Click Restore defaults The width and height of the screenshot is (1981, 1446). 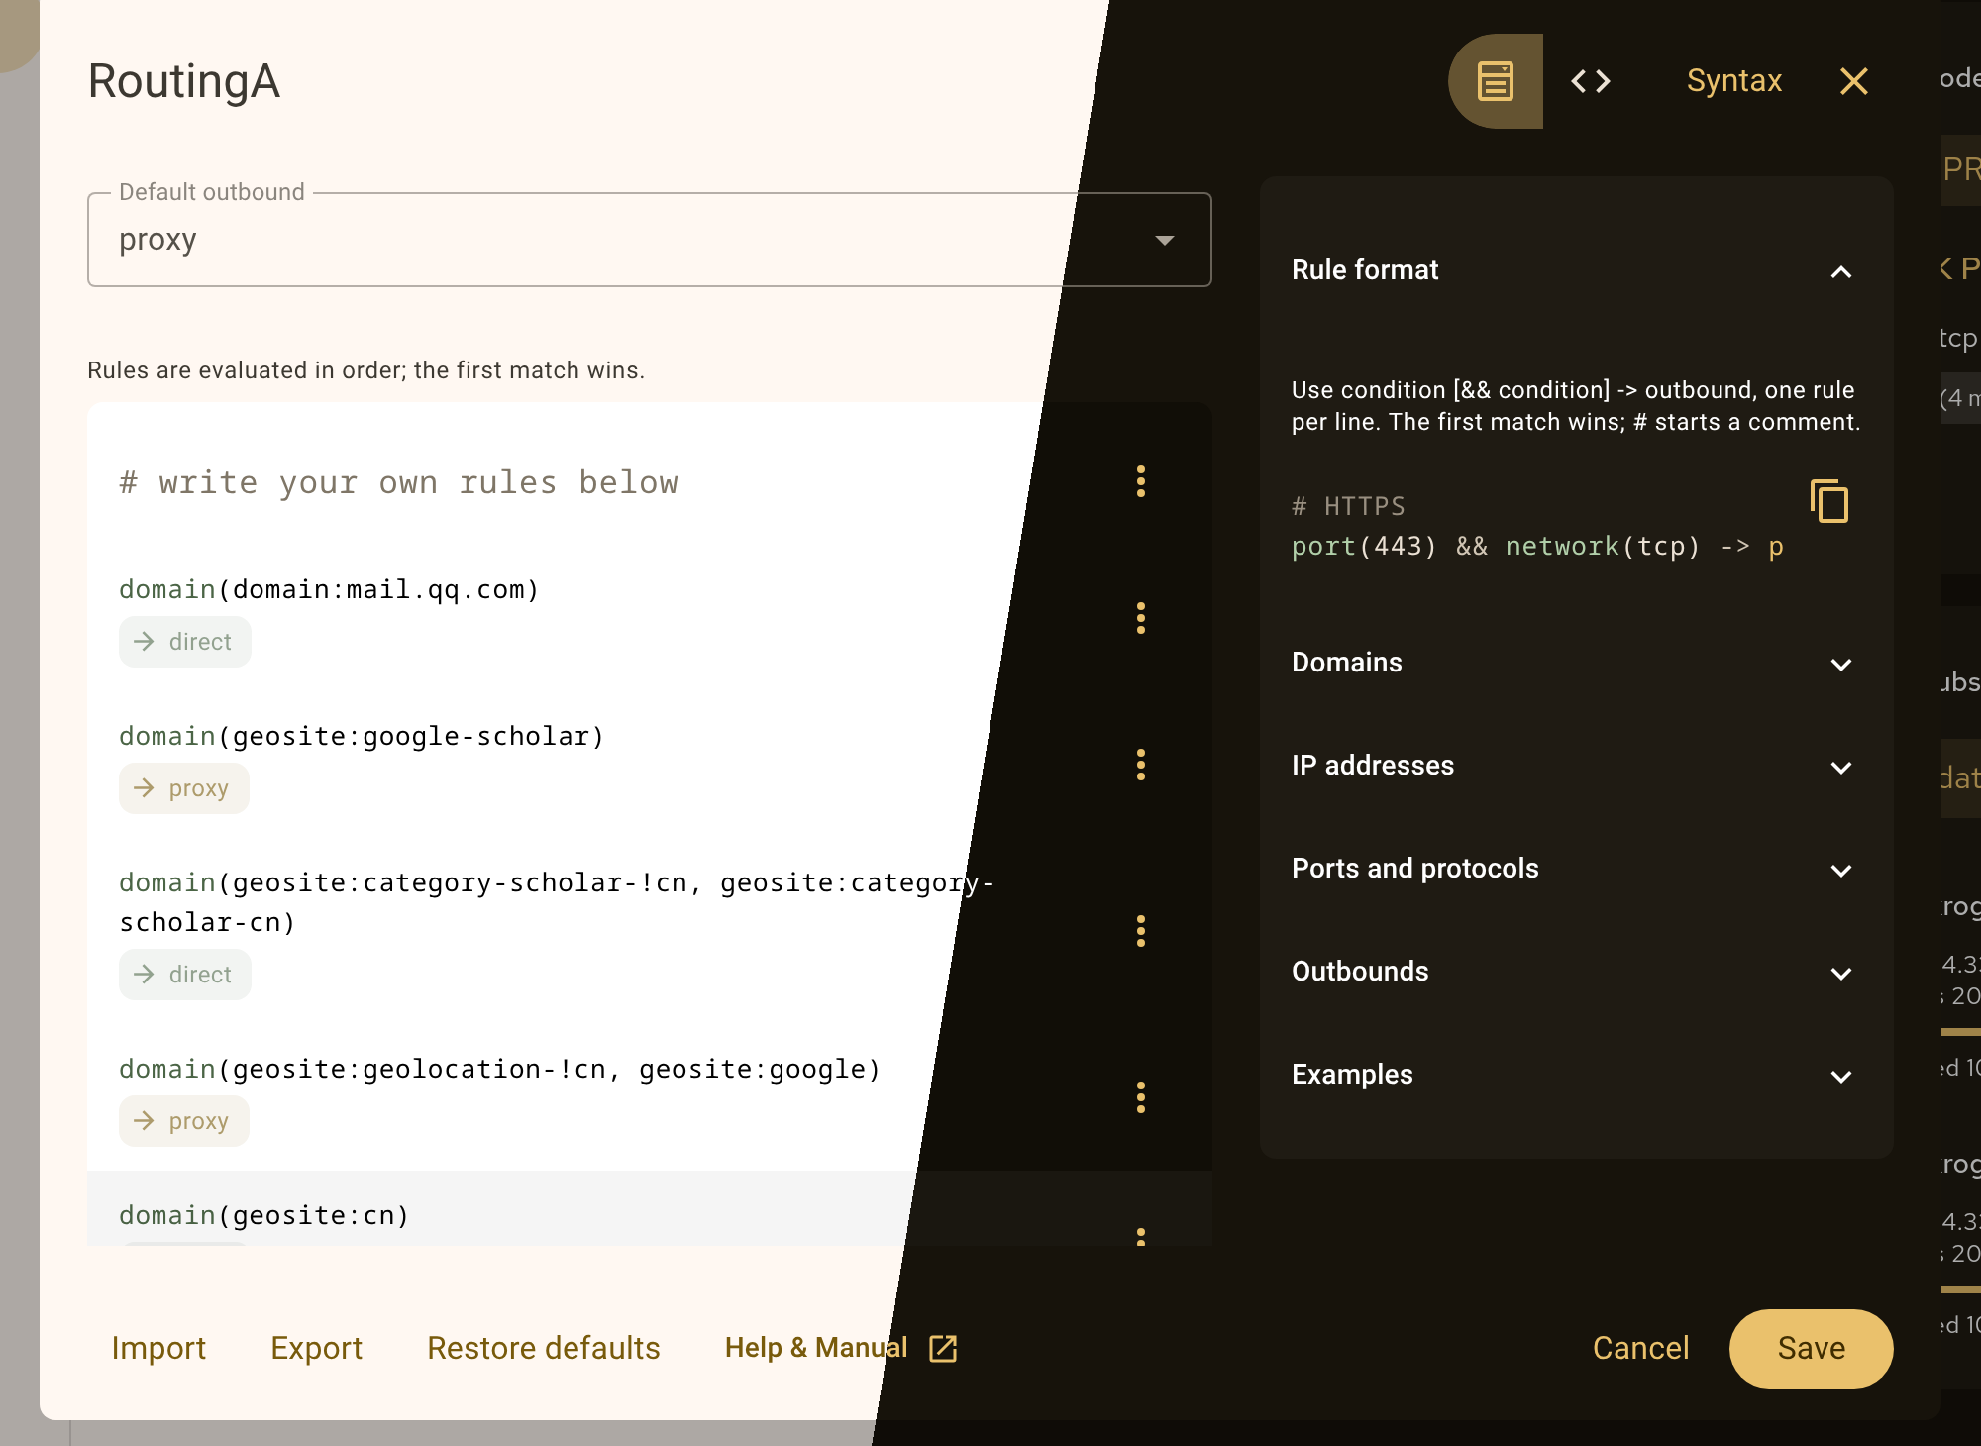coord(544,1348)
